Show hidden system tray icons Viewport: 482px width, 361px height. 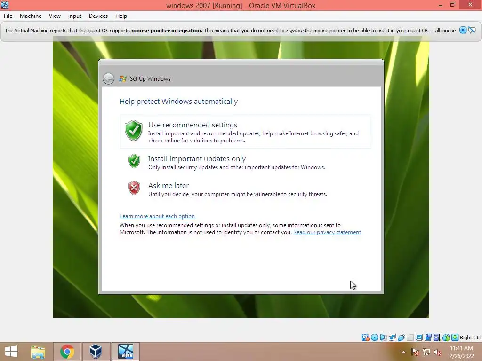coord(403,352)
